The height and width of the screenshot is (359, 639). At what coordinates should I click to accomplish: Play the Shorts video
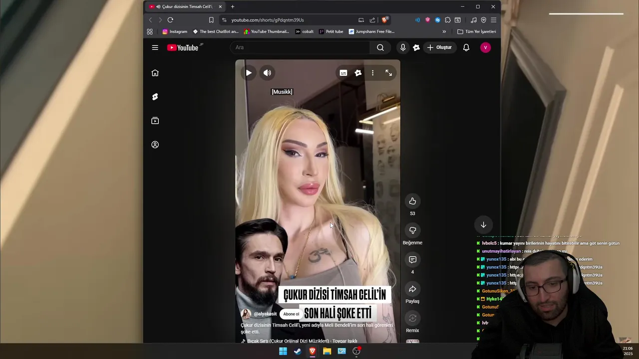[249, 73]
